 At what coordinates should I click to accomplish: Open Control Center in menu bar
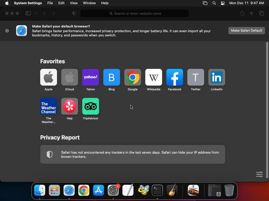coord(223,3)
